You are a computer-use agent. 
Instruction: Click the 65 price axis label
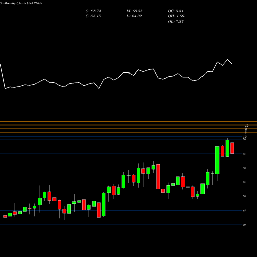pos(244,154)
